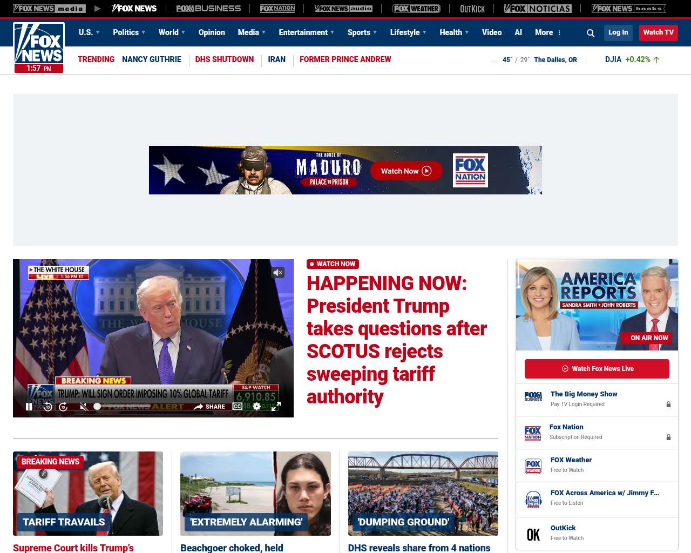
Task: Click the OutKick OK icon in sidebar
Action: (x=533, y=535)
